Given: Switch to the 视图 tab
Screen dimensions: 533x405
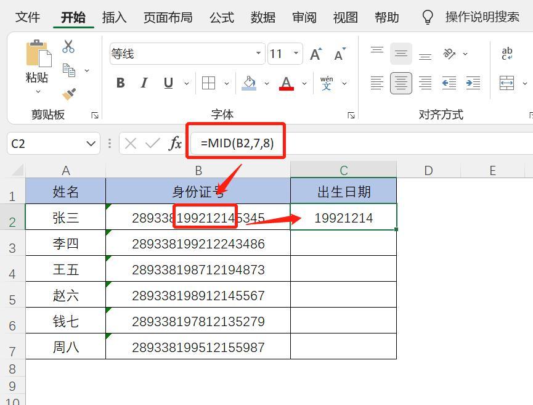Looking at the screenshot, I should [x=345, y=17].
